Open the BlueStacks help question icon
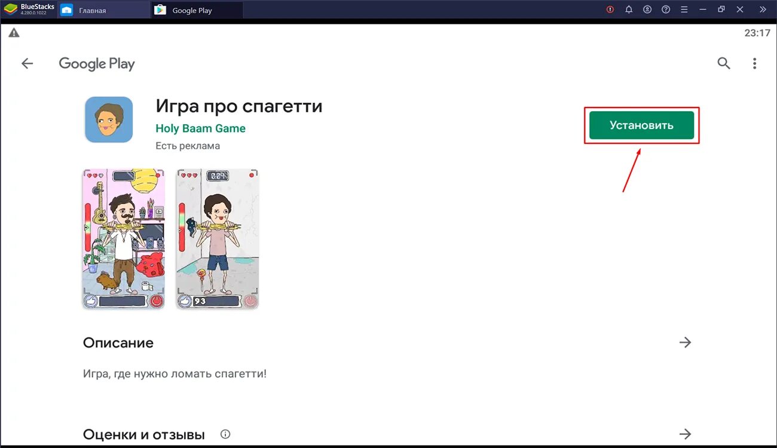The width and height of the screenshot is (777, 448). tap(666, 10)
